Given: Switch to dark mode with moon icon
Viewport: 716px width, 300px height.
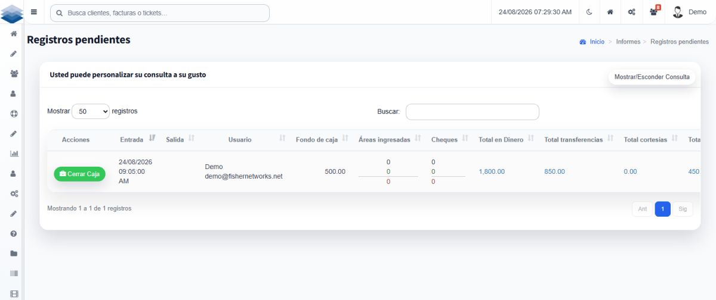Looking at the screenshot, I should (x=589, y=12).
